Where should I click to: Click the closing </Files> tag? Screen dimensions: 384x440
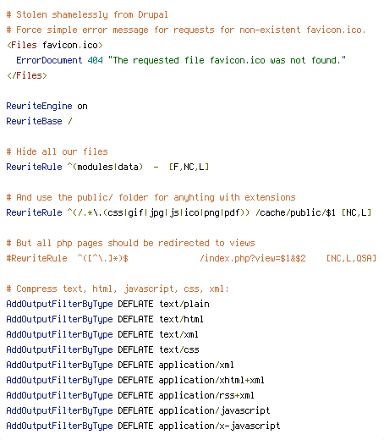tap(27, 75)
